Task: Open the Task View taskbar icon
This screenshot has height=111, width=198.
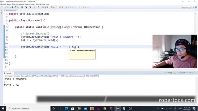Action: (x=60, y=108)
